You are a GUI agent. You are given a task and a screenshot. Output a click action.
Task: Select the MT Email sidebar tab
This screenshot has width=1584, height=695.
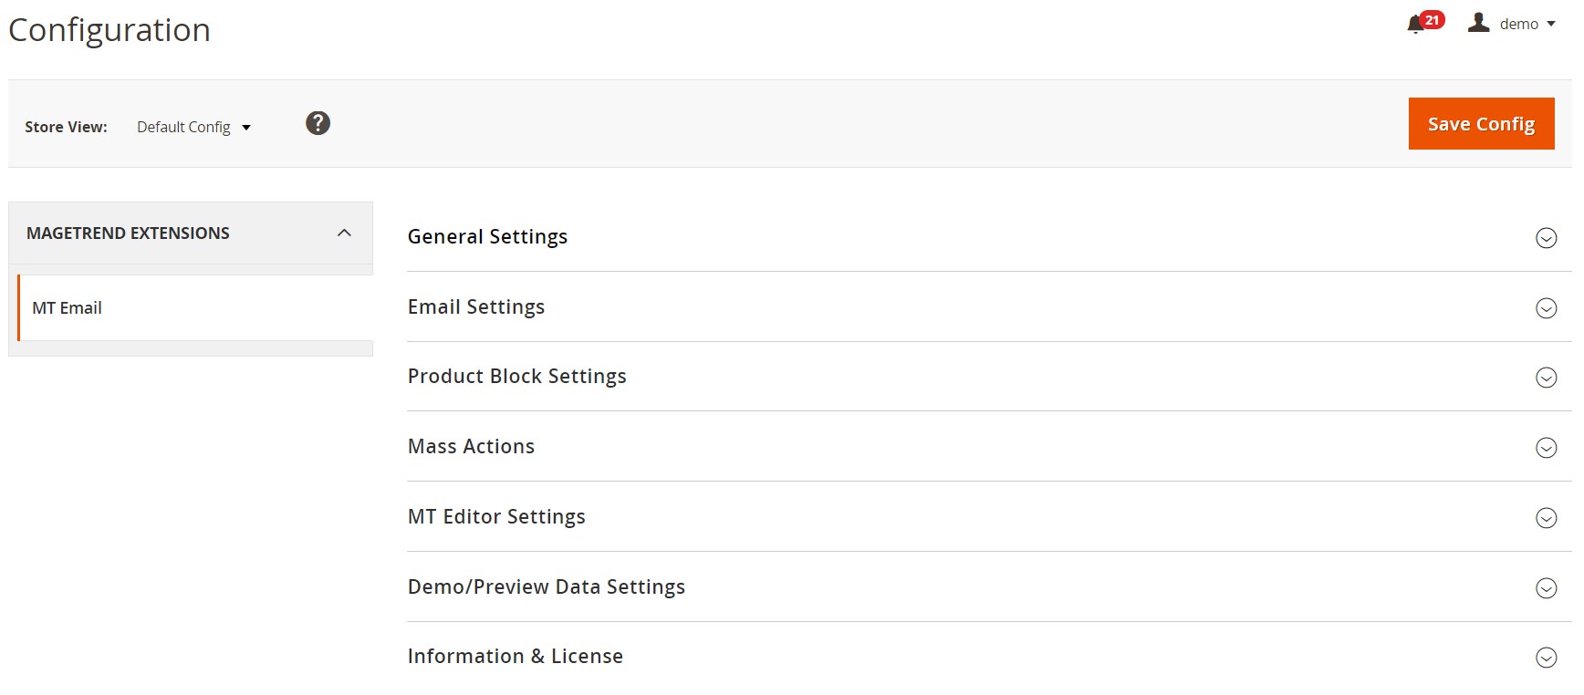coord(68,308)
